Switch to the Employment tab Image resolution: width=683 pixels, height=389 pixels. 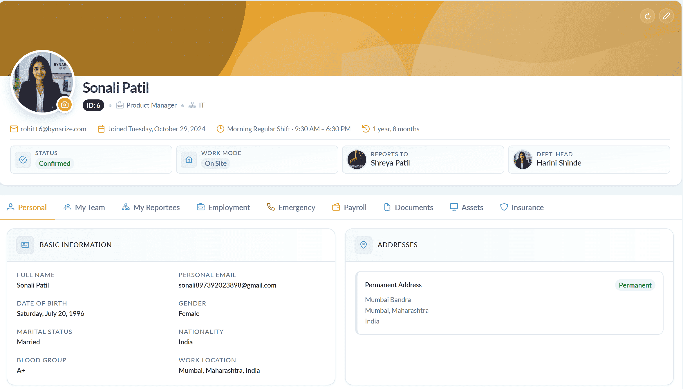coord(223,208)
